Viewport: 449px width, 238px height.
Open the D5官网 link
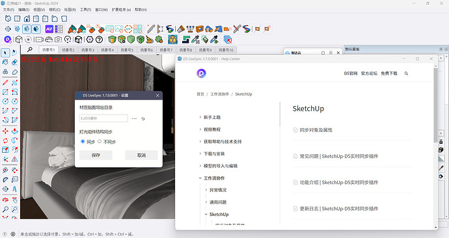click(351, 73)
